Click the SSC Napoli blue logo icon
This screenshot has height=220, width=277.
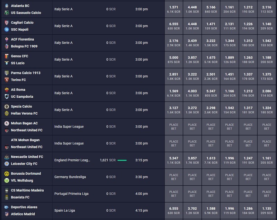pos(7,29)
